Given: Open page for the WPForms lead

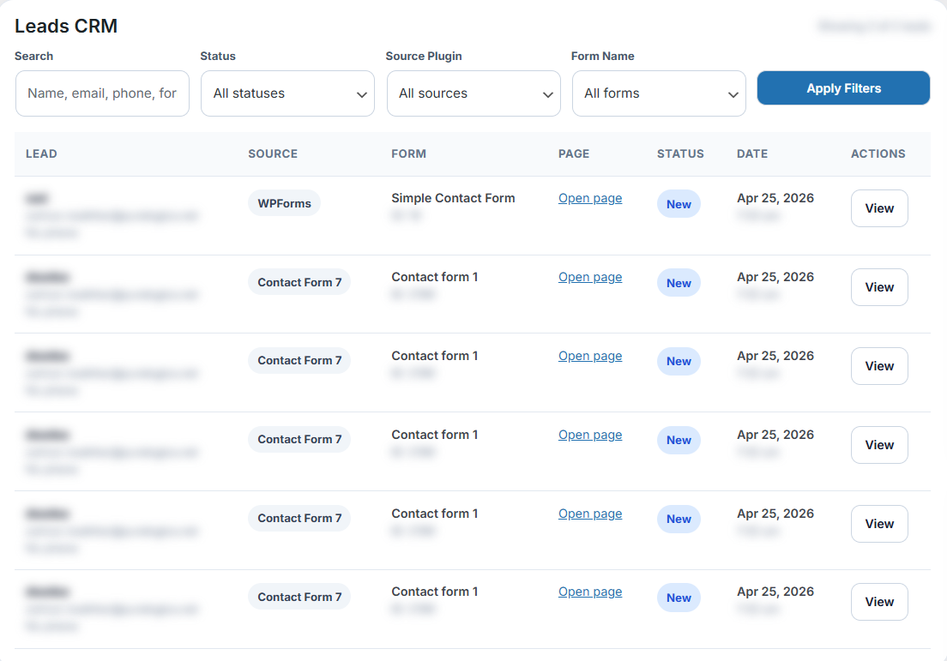Looking at the screenshot, I should 590,198.
